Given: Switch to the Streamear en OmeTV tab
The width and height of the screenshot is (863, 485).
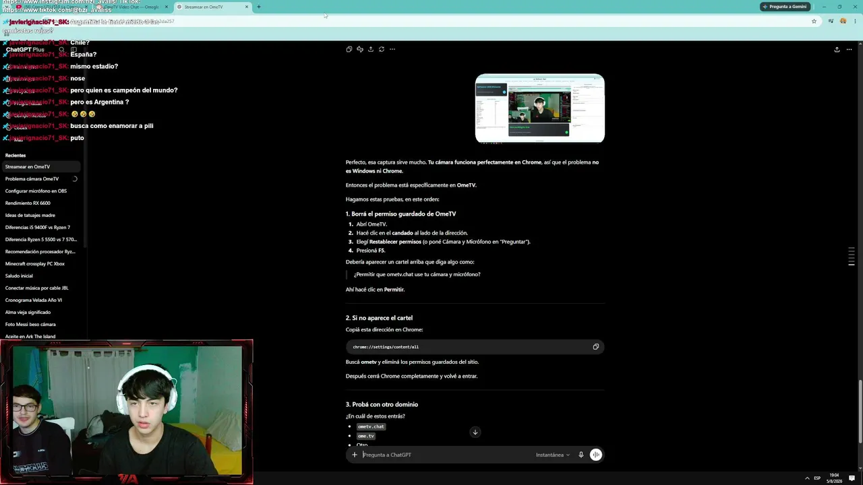Looking at the screenshot, I should [212, 7].
